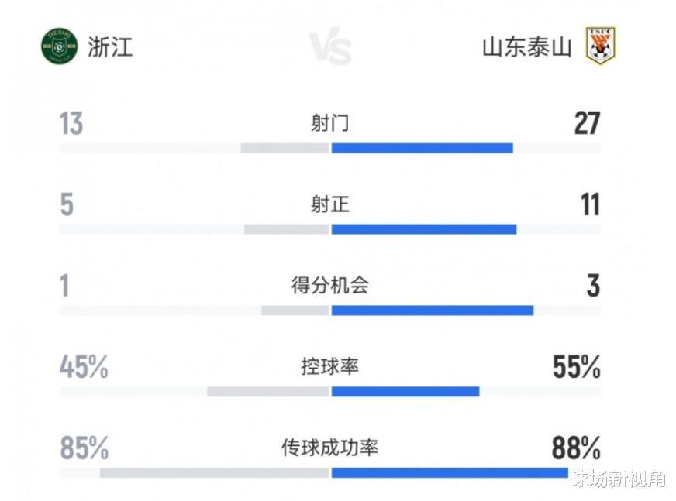The image size is (676, 501).
Task: Click Zhejiang's shots value 13
Action: tap(71, 124)
